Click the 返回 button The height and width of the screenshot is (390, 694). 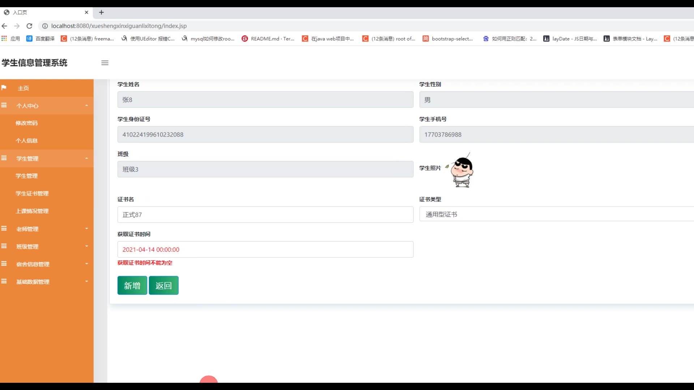coord(163,285)
